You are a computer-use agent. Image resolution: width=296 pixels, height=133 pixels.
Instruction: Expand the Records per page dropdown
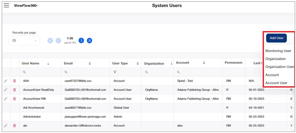pos(24,40)
